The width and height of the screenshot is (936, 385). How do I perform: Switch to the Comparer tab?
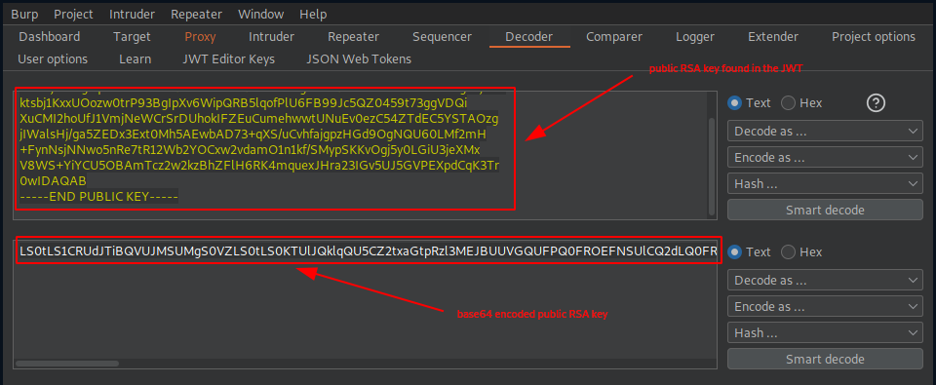click(x=614, y=37)
